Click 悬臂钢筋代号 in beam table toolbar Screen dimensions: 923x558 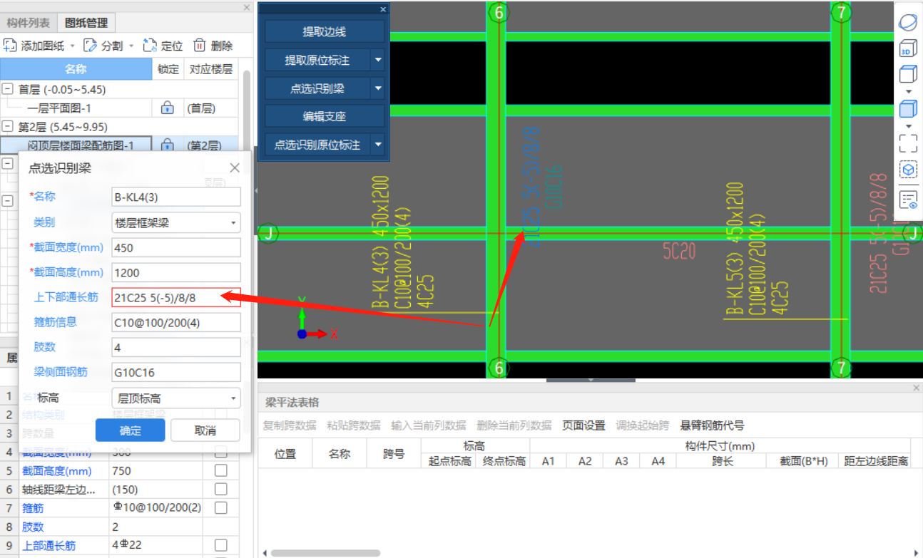click(x=712, y=425)
